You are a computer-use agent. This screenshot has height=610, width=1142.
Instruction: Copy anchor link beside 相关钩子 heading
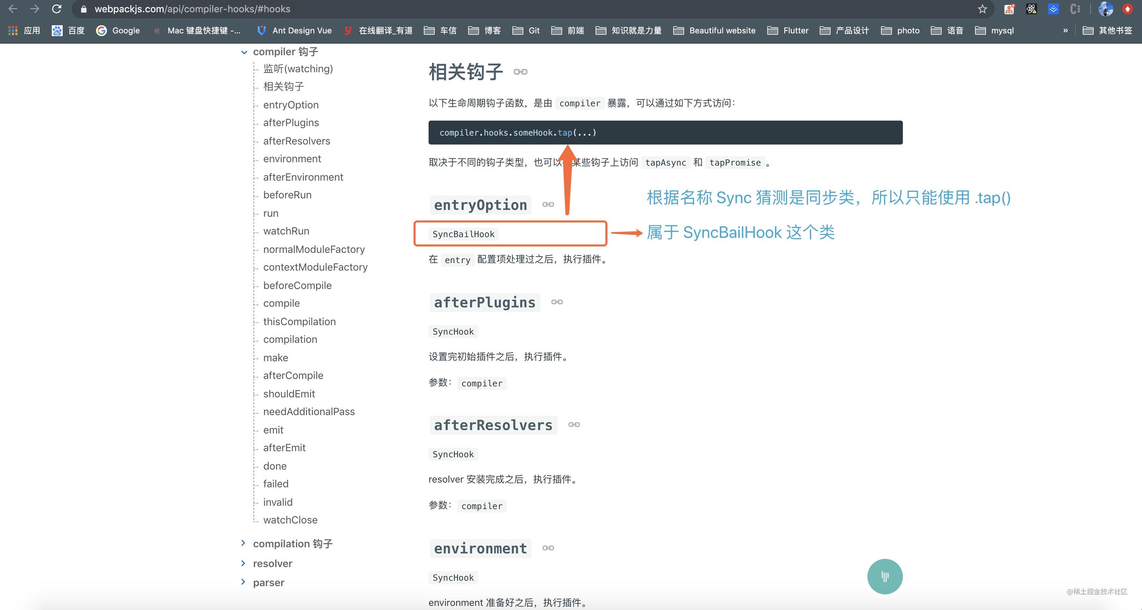coord(520,72)
